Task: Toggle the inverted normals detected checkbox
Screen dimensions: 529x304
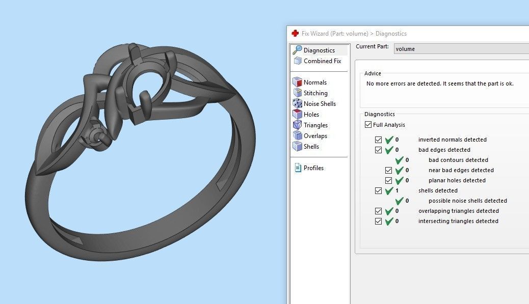Action: pyautogui.click(x=378, y=140)
